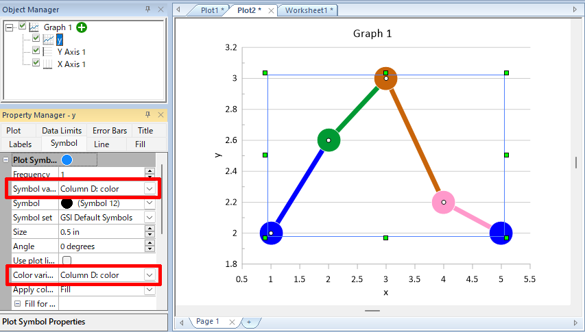
Task: Switch to the Worksheet1 tab
Action: click(309, 10)
